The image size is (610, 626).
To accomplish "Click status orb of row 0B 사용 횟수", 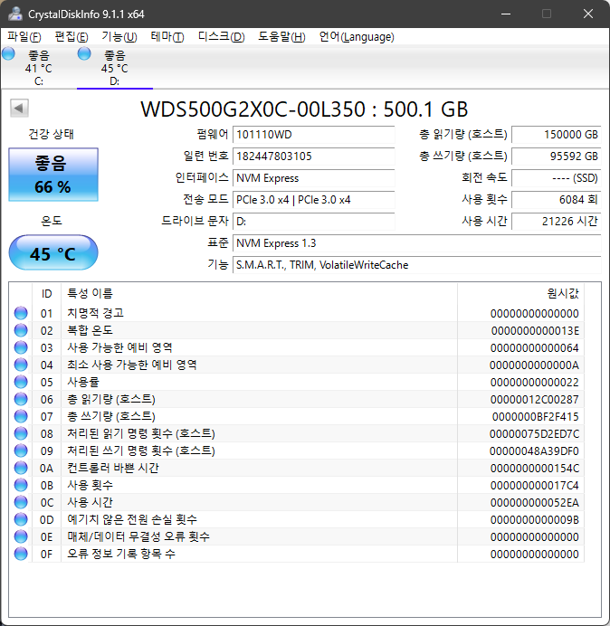I will click(21, 485).
